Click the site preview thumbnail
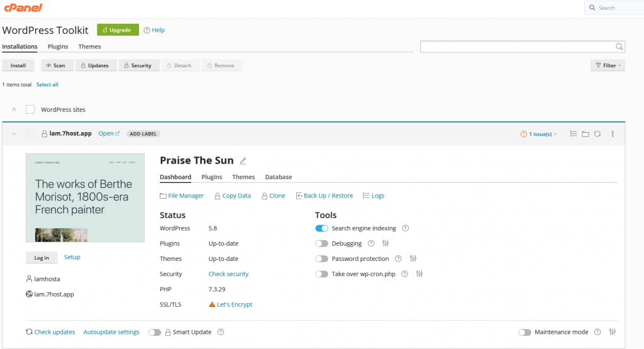This screenshot has width=644, height=349. tap(85, 197)
